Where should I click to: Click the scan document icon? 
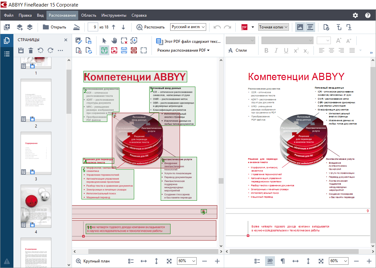tap(76, 27)
